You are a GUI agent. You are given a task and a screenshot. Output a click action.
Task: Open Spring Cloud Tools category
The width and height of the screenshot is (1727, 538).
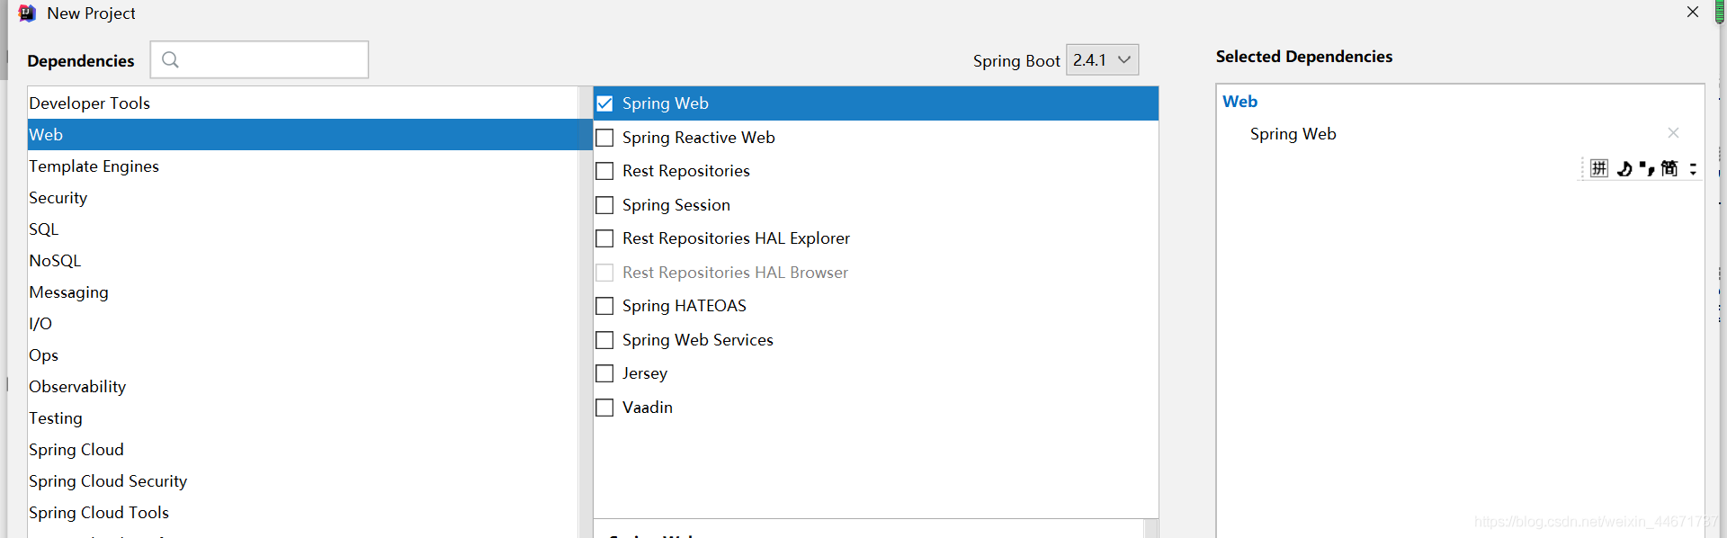[x=303, y=512]
